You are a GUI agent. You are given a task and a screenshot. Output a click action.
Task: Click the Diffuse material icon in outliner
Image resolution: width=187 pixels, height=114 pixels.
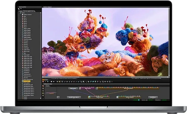(23, 14)
